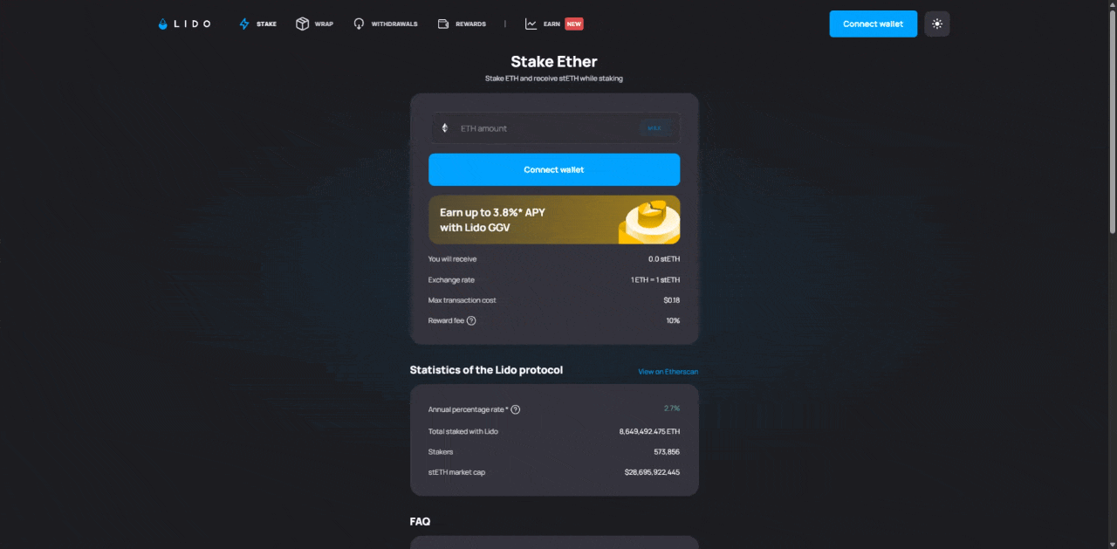The width and height of the screenshot is (1117, 549).
Task: Click the Stake lightning bolt icon
Action: click(244, 24)
